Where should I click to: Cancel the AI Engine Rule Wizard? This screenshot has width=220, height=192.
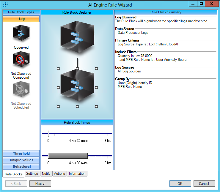tap(204, 184)
